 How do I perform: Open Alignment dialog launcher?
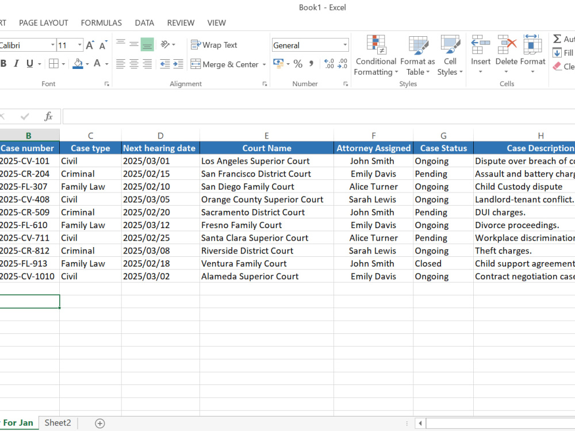tap(264, 84)
